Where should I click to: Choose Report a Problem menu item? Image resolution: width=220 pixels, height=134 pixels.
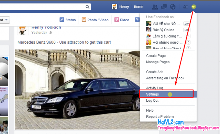(x=160, y=116)
